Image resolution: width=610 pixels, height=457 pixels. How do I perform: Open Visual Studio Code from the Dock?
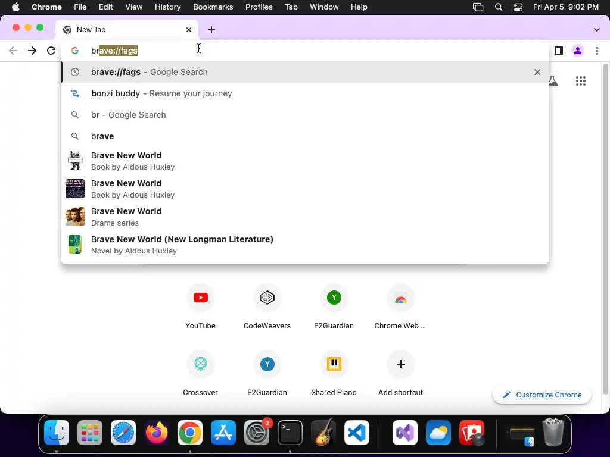[357, 433]
